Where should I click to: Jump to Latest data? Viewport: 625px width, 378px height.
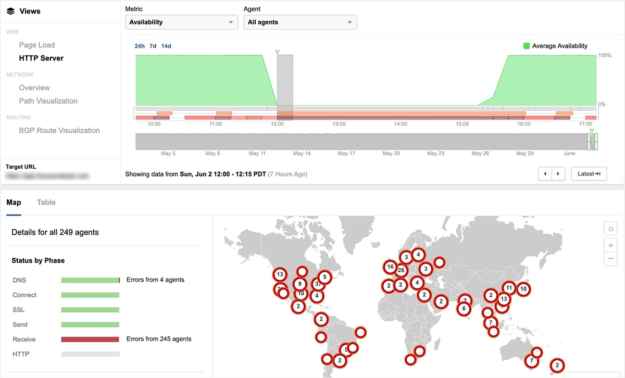(589, 174)
